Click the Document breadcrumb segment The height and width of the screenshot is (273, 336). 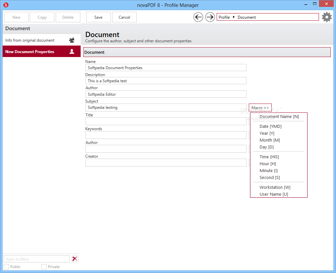[247, 17]
